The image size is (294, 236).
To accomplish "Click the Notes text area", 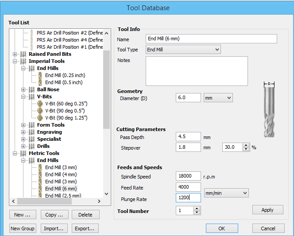I will tap(197, 71).
